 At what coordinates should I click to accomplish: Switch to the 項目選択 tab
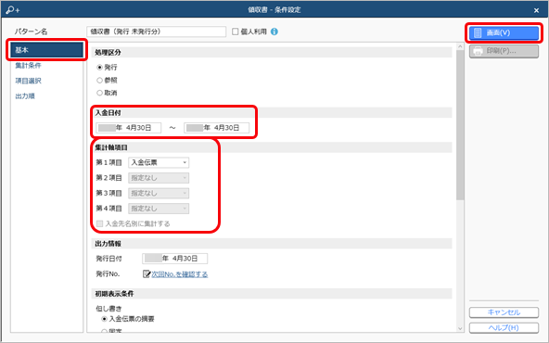coord(29,81)
